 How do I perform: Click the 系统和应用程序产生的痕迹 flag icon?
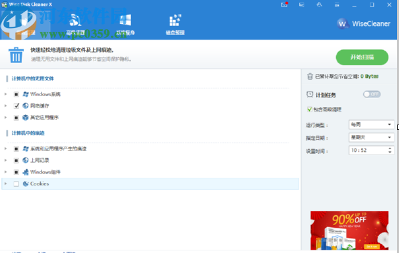pyautogui.click(x=25, y=149)
